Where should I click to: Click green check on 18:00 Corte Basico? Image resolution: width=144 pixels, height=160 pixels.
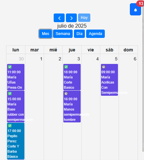(66, 67)
